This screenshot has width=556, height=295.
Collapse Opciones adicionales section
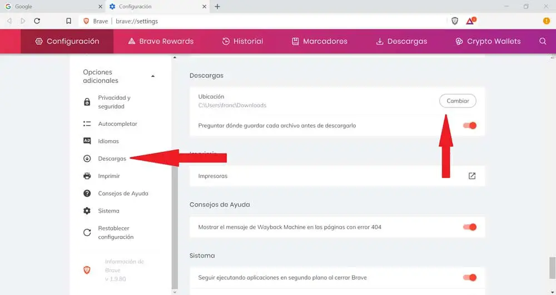pyautogui.click(x=153, y=76)
